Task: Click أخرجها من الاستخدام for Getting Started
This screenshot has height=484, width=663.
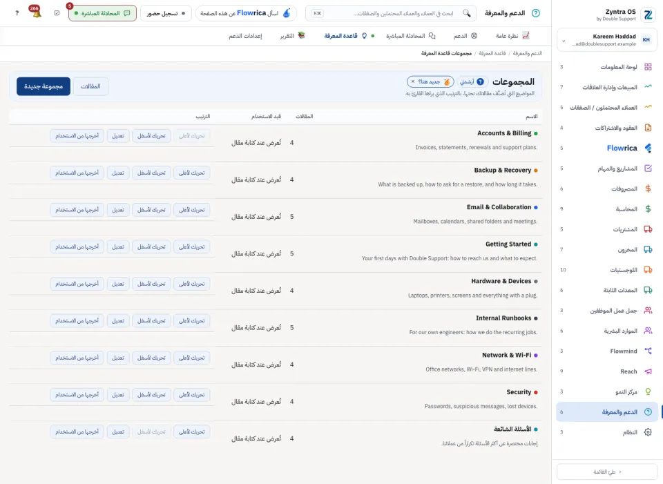Action: [x=77, y=246]
